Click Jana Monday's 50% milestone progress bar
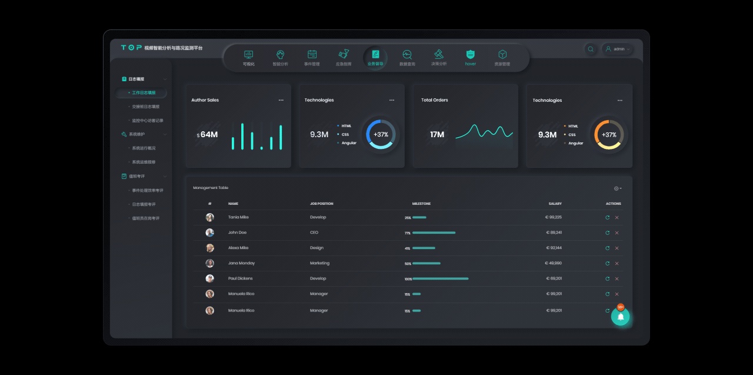753x375 pixels. 427,263
